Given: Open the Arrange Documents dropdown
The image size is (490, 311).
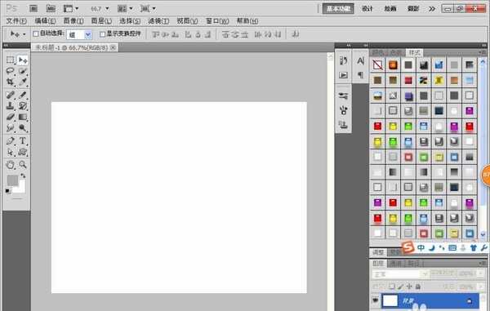Looking at the screenshot, I should (125, 8).
